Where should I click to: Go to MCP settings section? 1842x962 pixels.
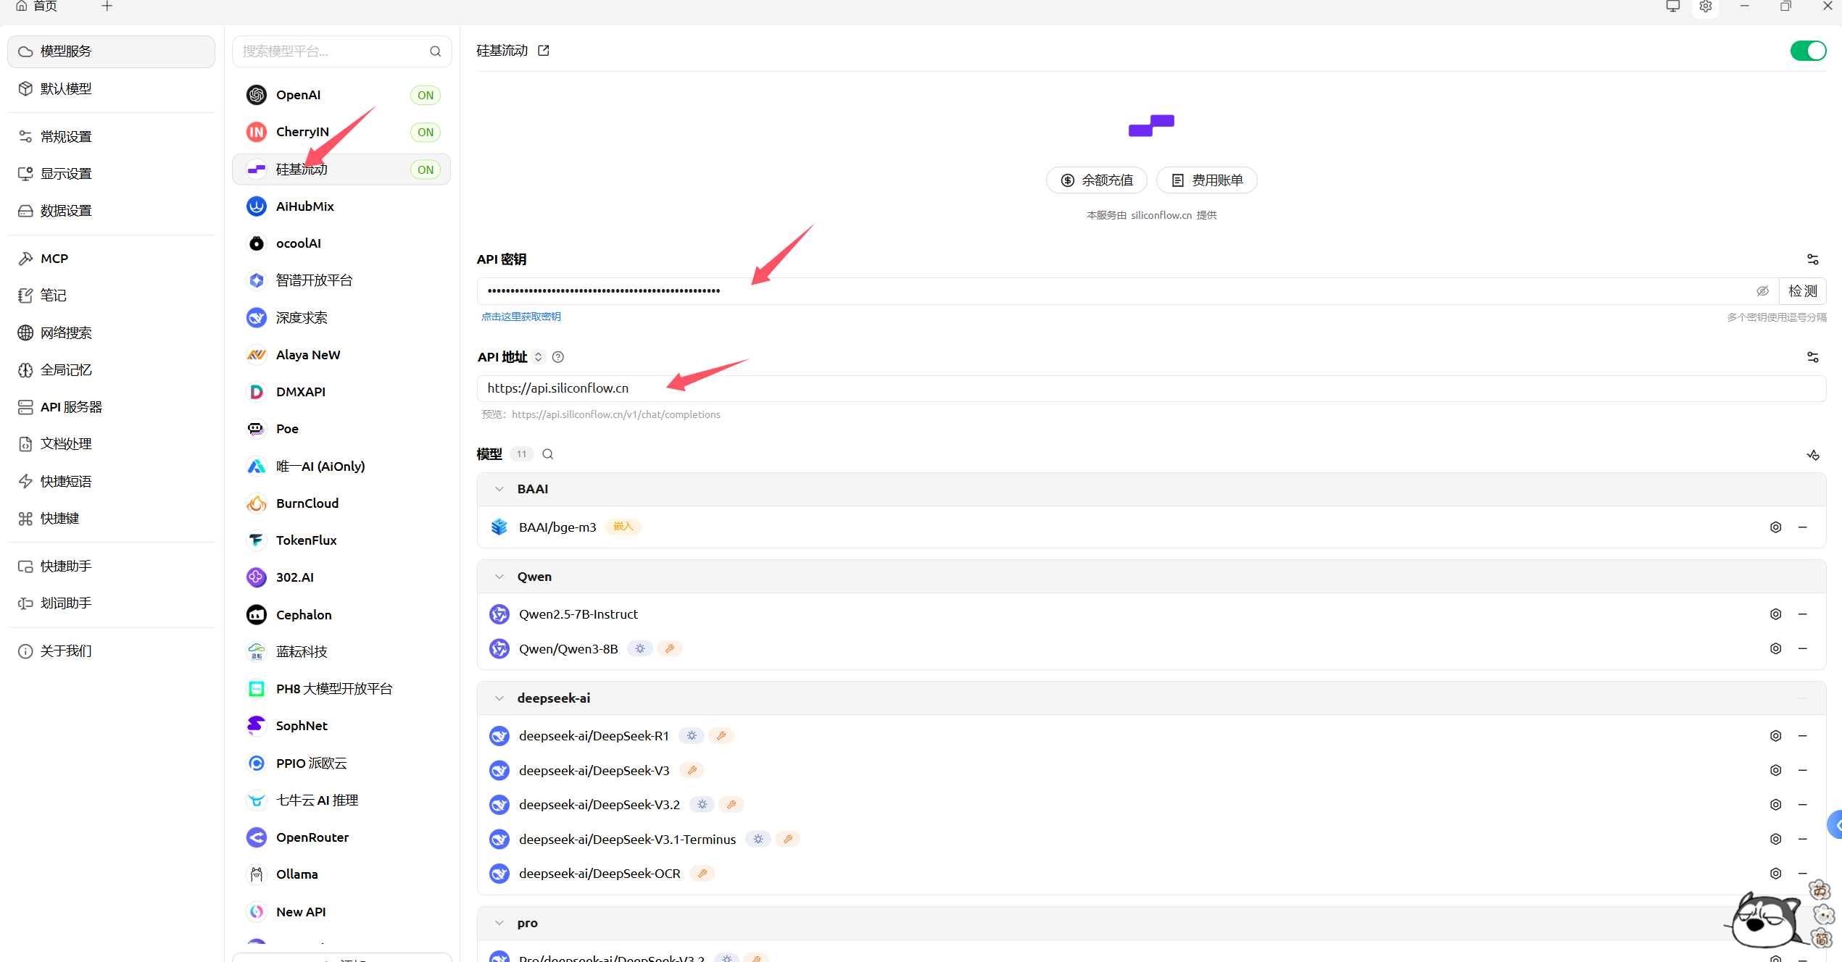(x=54, y=259)
